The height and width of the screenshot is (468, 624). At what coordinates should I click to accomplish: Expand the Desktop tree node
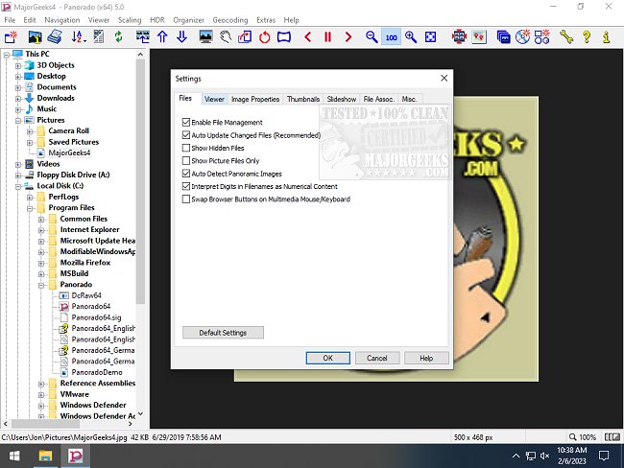point(18,77)
